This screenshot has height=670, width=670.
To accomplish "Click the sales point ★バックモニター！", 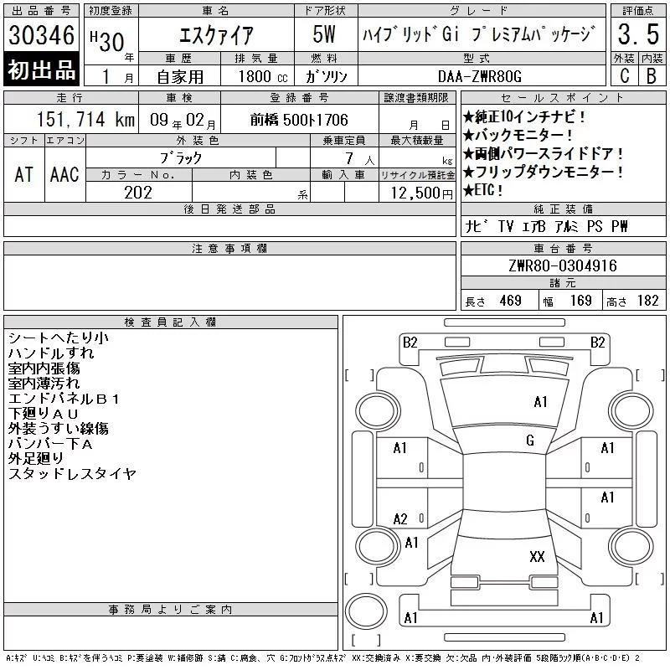I will pyautogui.click(x=518, y=135).
